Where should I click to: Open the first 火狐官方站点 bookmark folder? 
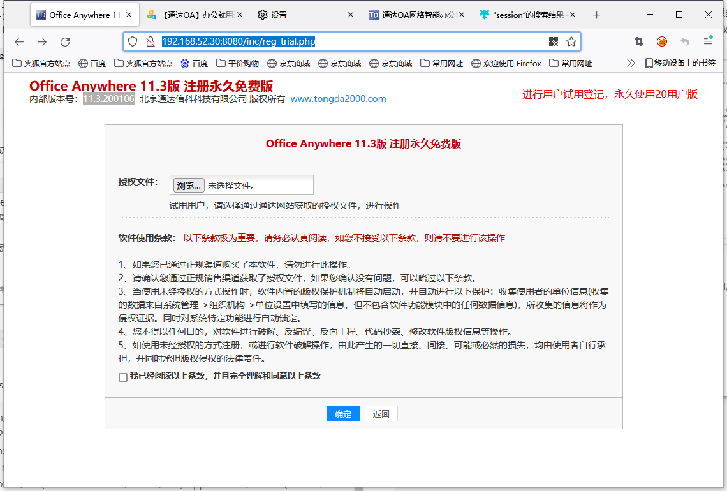click(41, 63)
